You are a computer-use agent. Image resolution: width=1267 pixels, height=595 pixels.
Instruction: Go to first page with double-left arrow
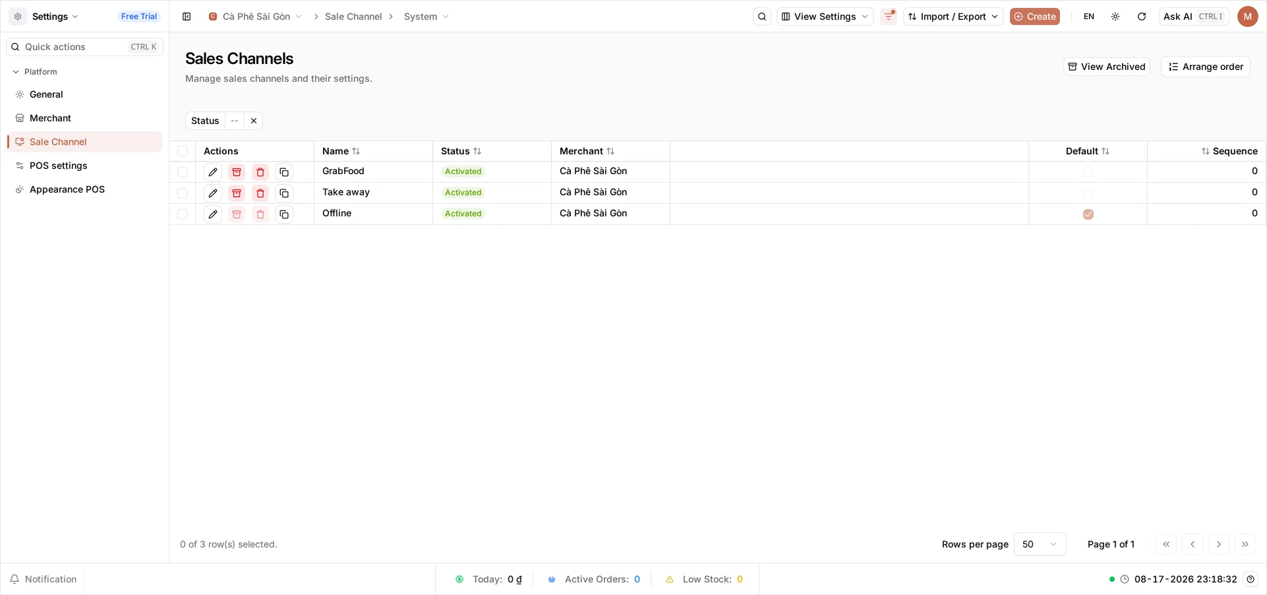(1166, 544)
